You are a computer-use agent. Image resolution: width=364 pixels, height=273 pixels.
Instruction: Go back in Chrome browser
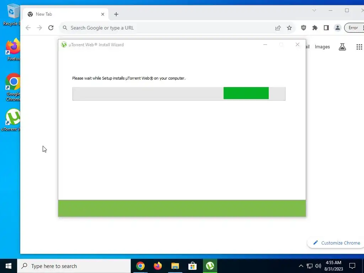28,28
